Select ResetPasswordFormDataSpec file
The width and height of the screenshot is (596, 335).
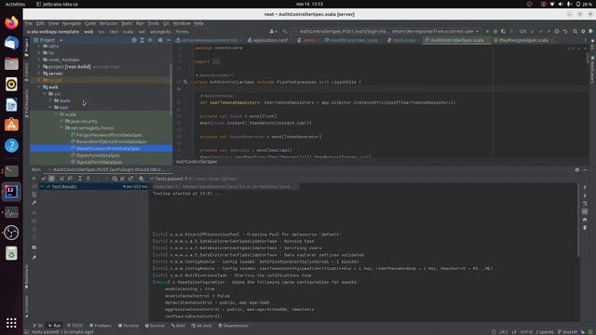[102, 149]
